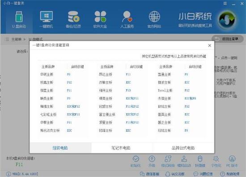Click the 格式转换 icon
The image size is (246, 177).
(168, 159)
